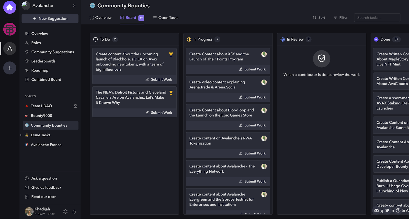Click the Search tasks field
Viewport: 409px width, 219px height.
(377, 18)
